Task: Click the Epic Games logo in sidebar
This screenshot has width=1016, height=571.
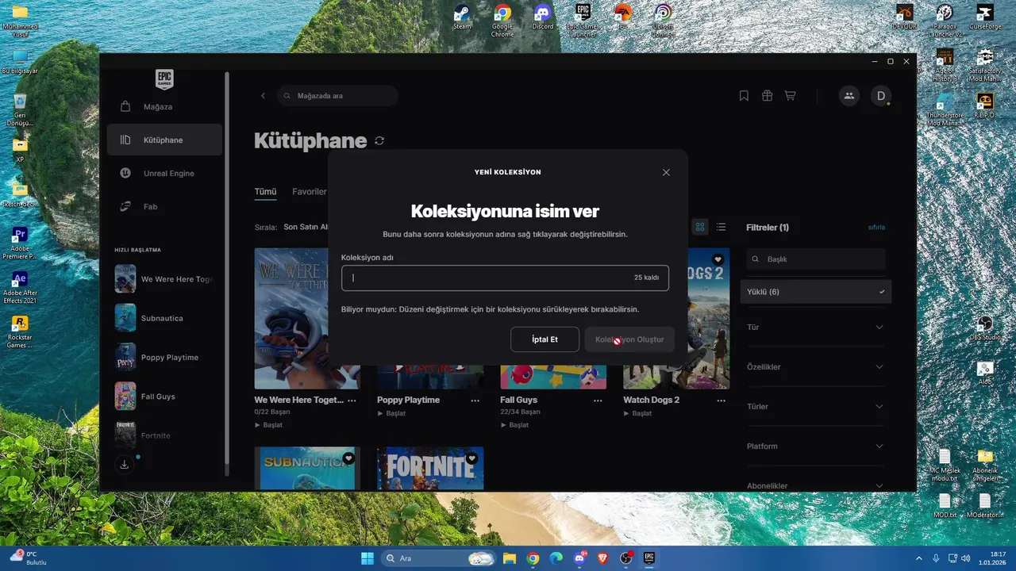Action: pos(164,79)
